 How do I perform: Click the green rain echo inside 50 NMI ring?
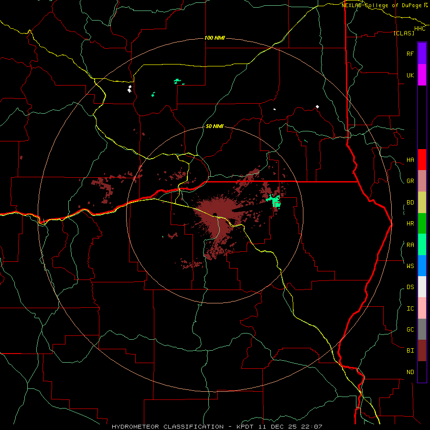275,202
